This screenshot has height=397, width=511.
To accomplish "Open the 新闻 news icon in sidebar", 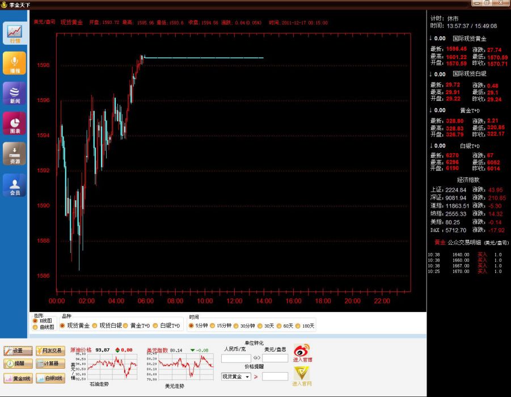I will point(15,93).
